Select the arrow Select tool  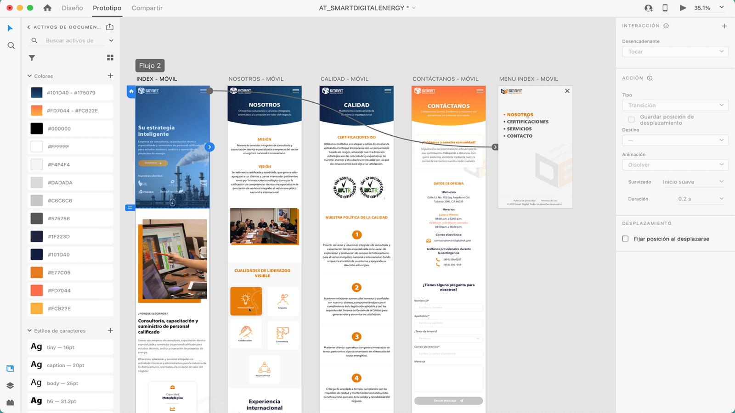tap(11, 28)
